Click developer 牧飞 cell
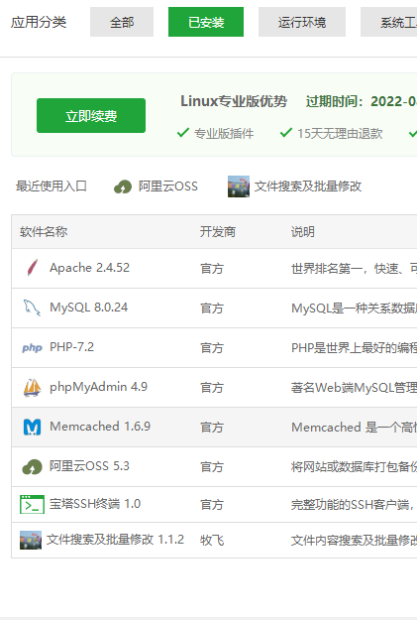 (212, 540)
